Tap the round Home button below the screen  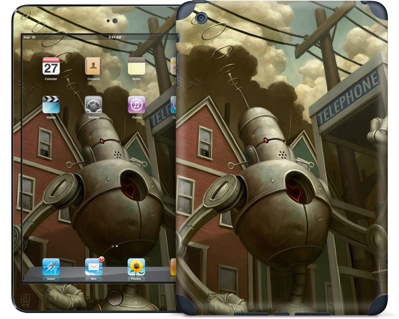coord(115,298)
